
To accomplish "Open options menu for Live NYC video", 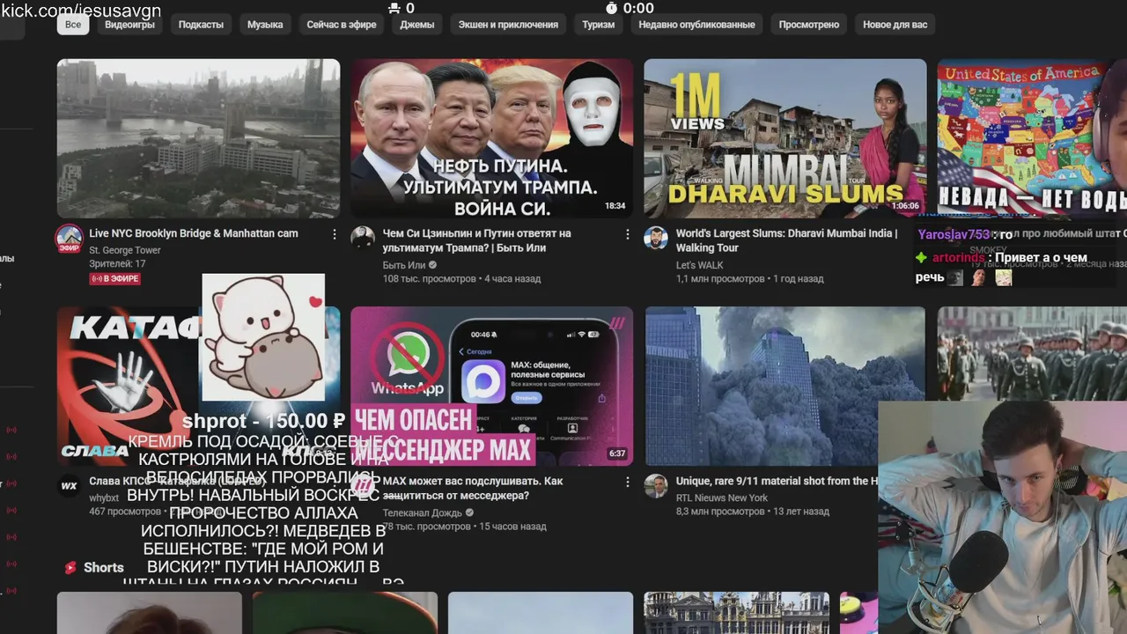I will point(335,234).
